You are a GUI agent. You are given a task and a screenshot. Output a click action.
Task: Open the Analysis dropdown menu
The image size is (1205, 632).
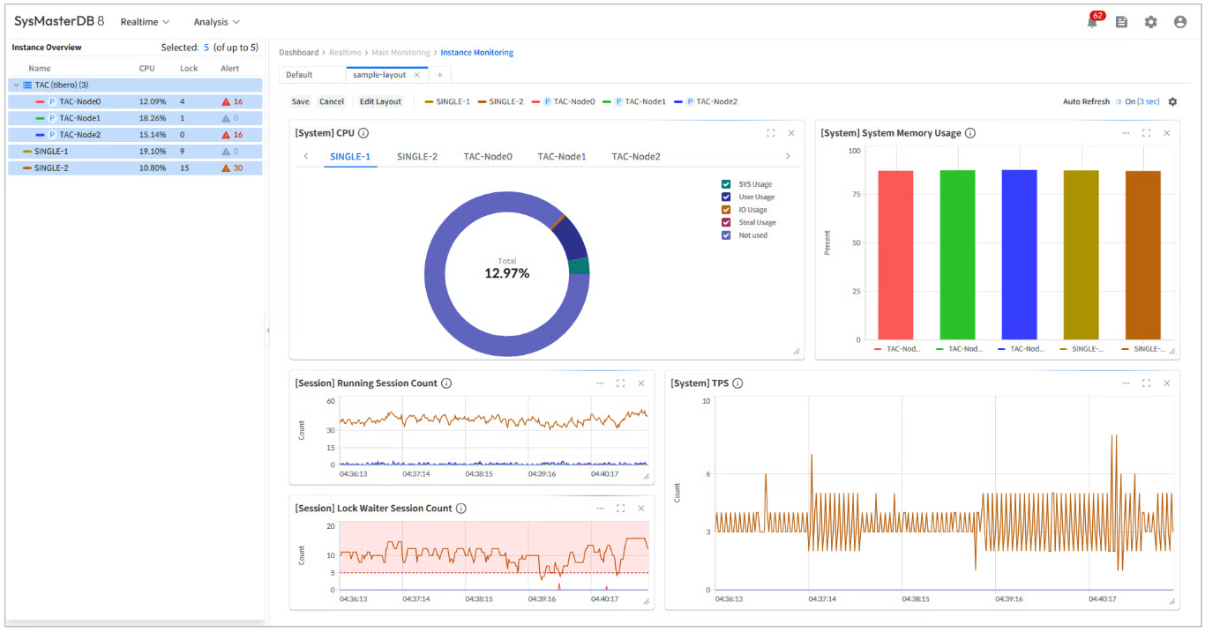216,22
